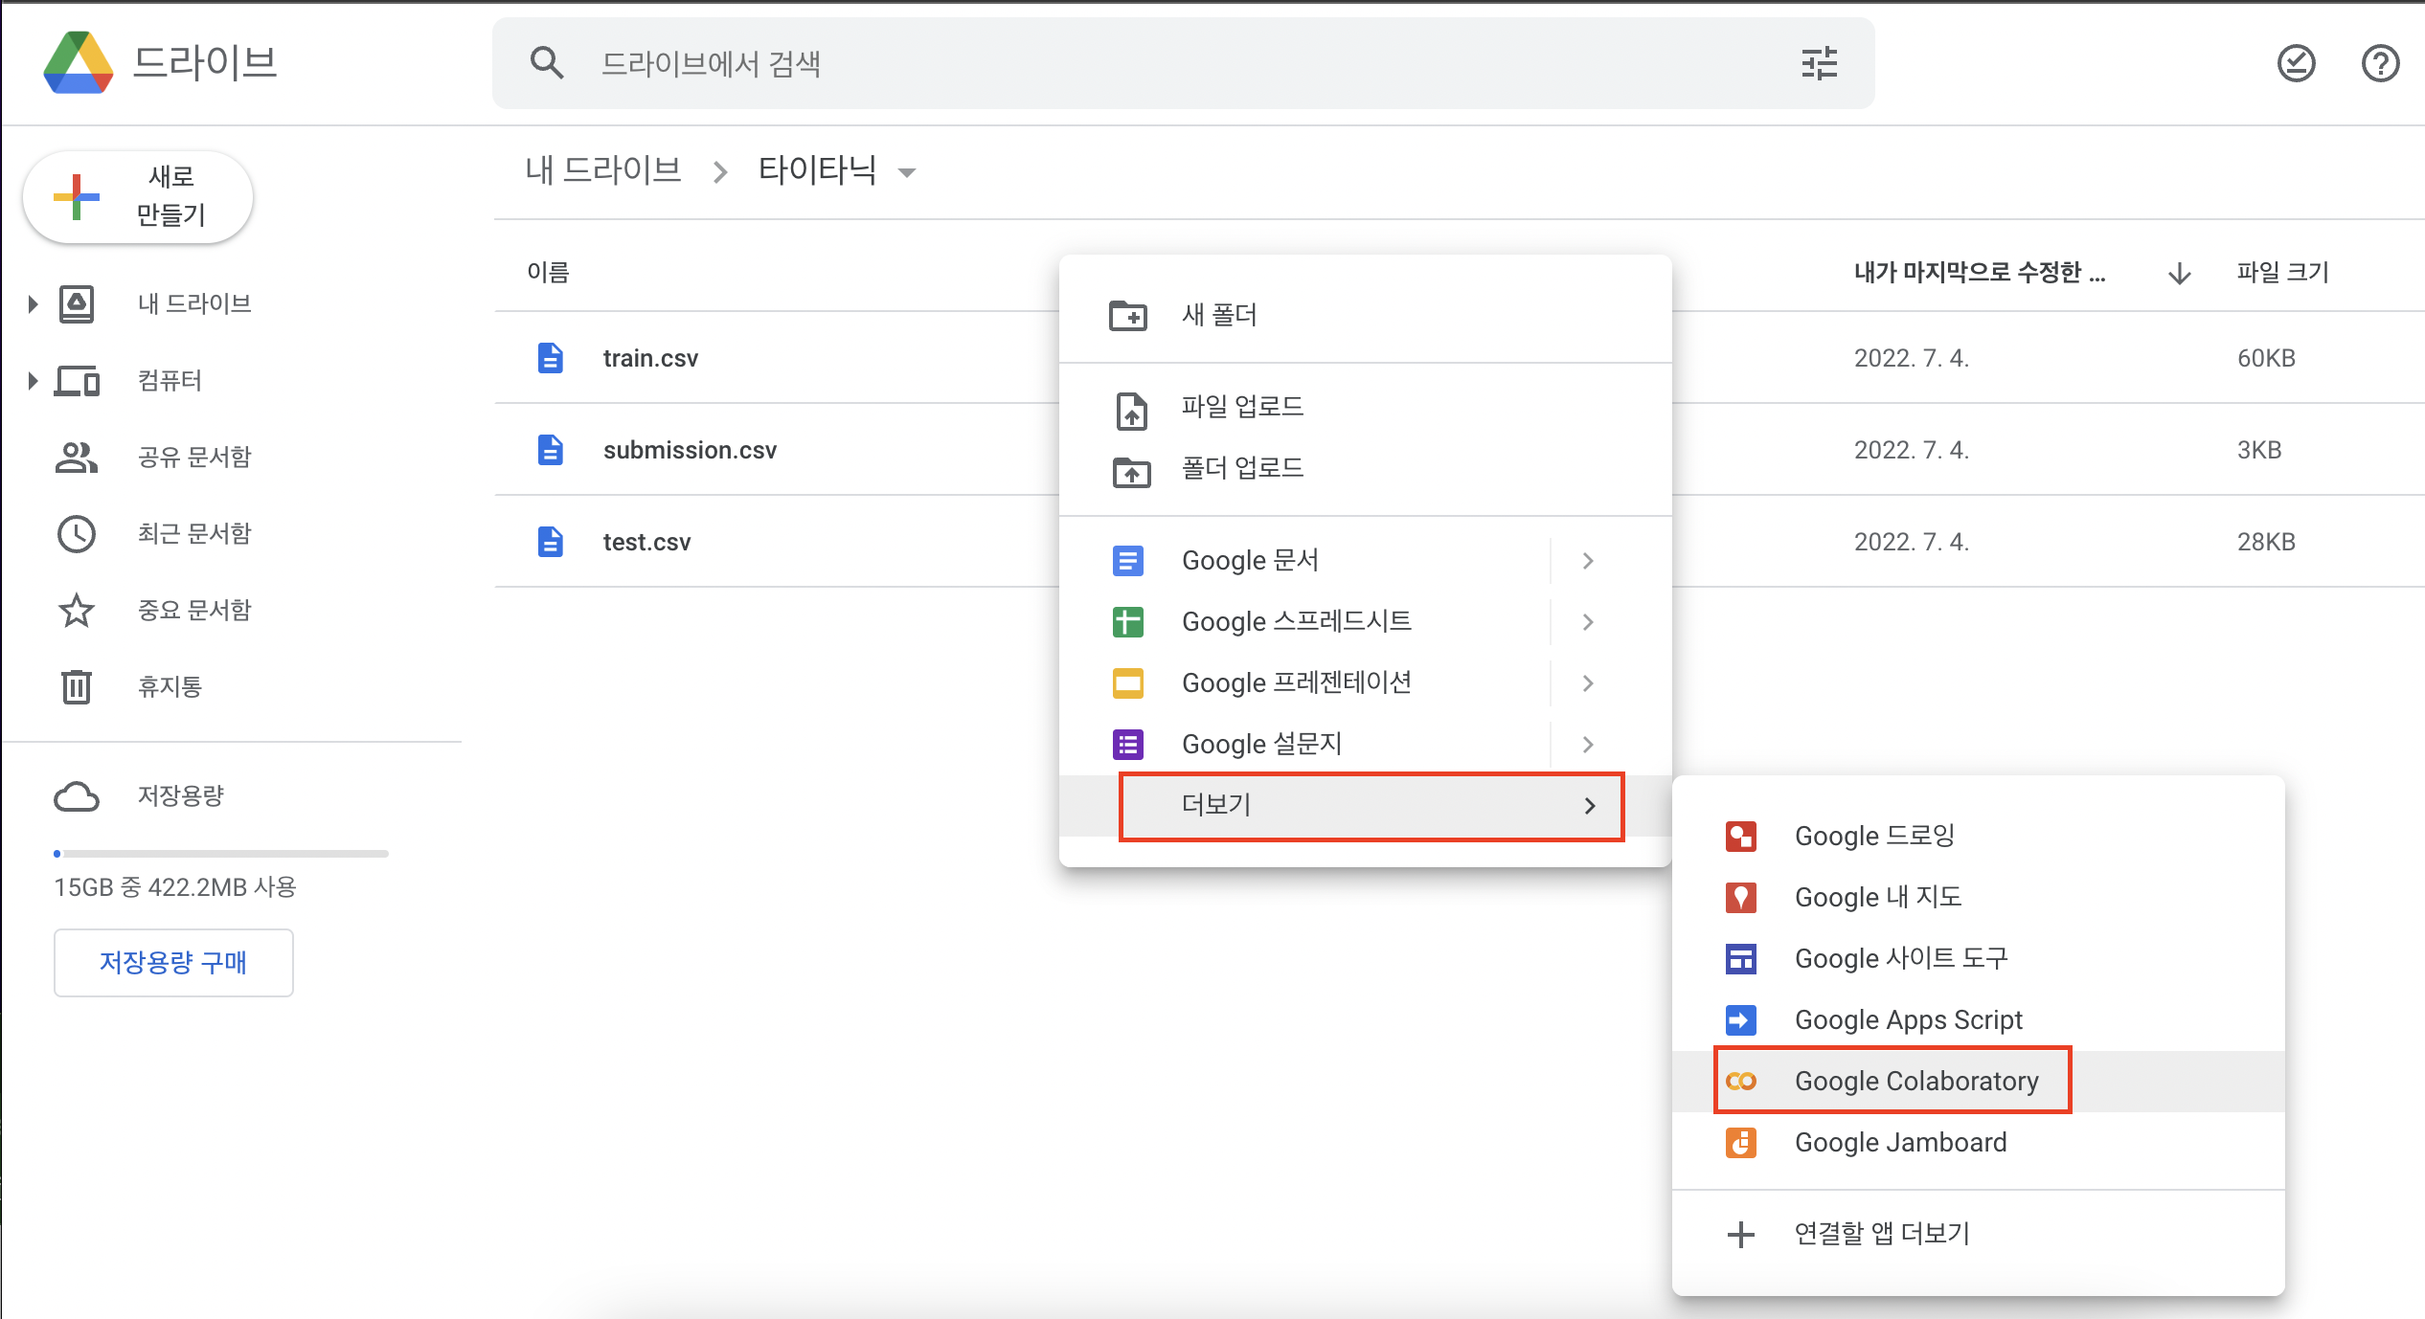The image size is (2425, 1319).
Task: Click the 저장용량 구매 button
Action: (x=173, y=962)
